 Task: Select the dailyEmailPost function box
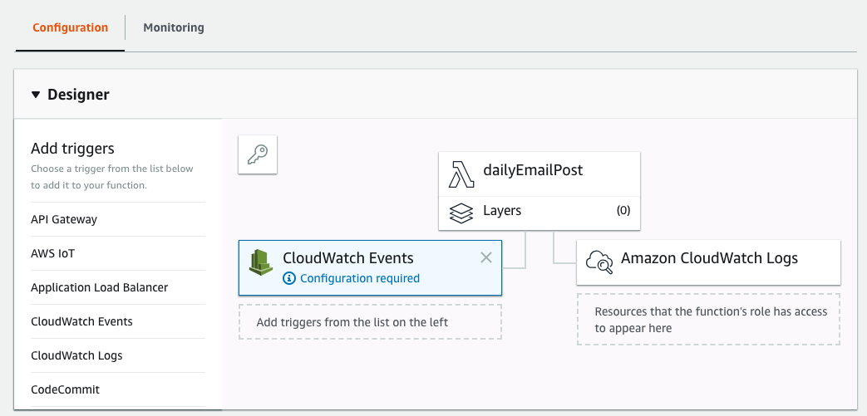point(539,174)
